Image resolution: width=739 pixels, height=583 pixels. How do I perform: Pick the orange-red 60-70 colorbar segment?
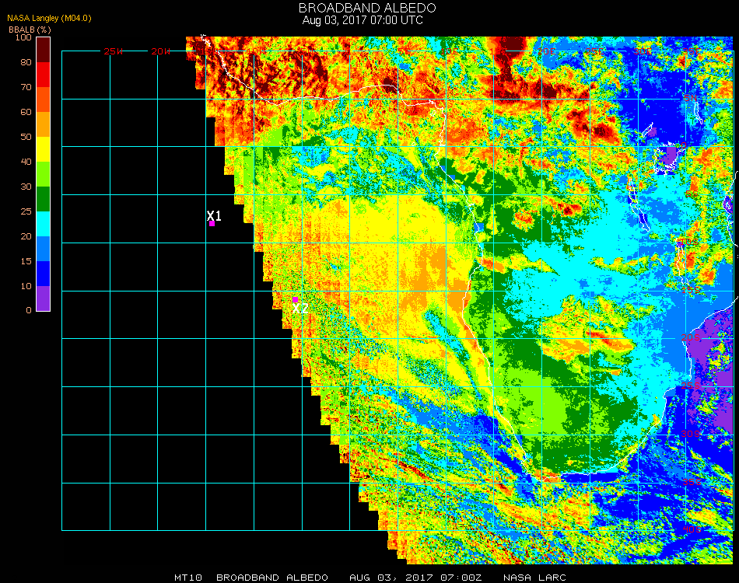44,99
